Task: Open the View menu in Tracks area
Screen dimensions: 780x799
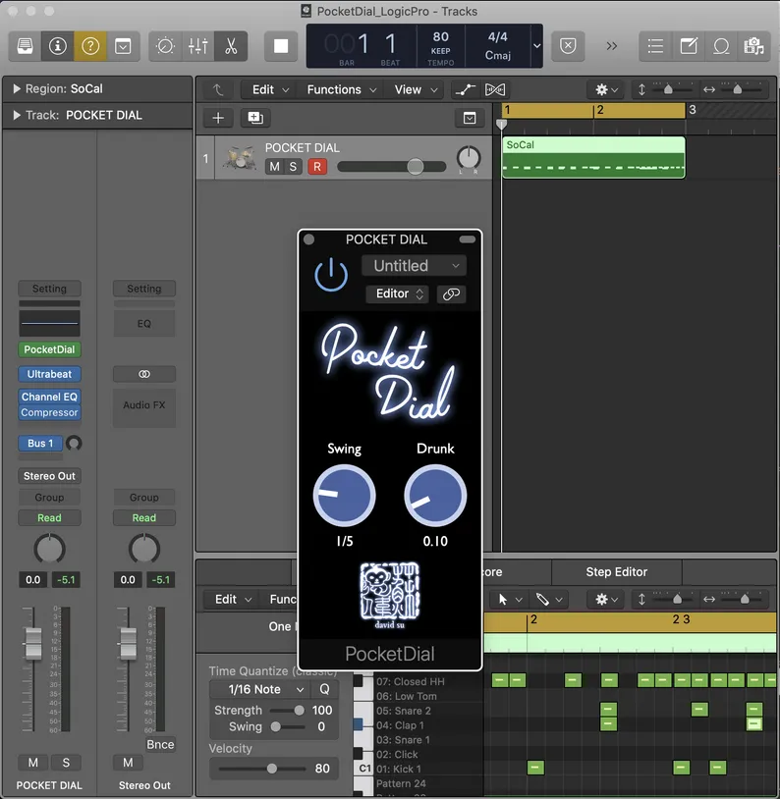Action: (416, 89)
